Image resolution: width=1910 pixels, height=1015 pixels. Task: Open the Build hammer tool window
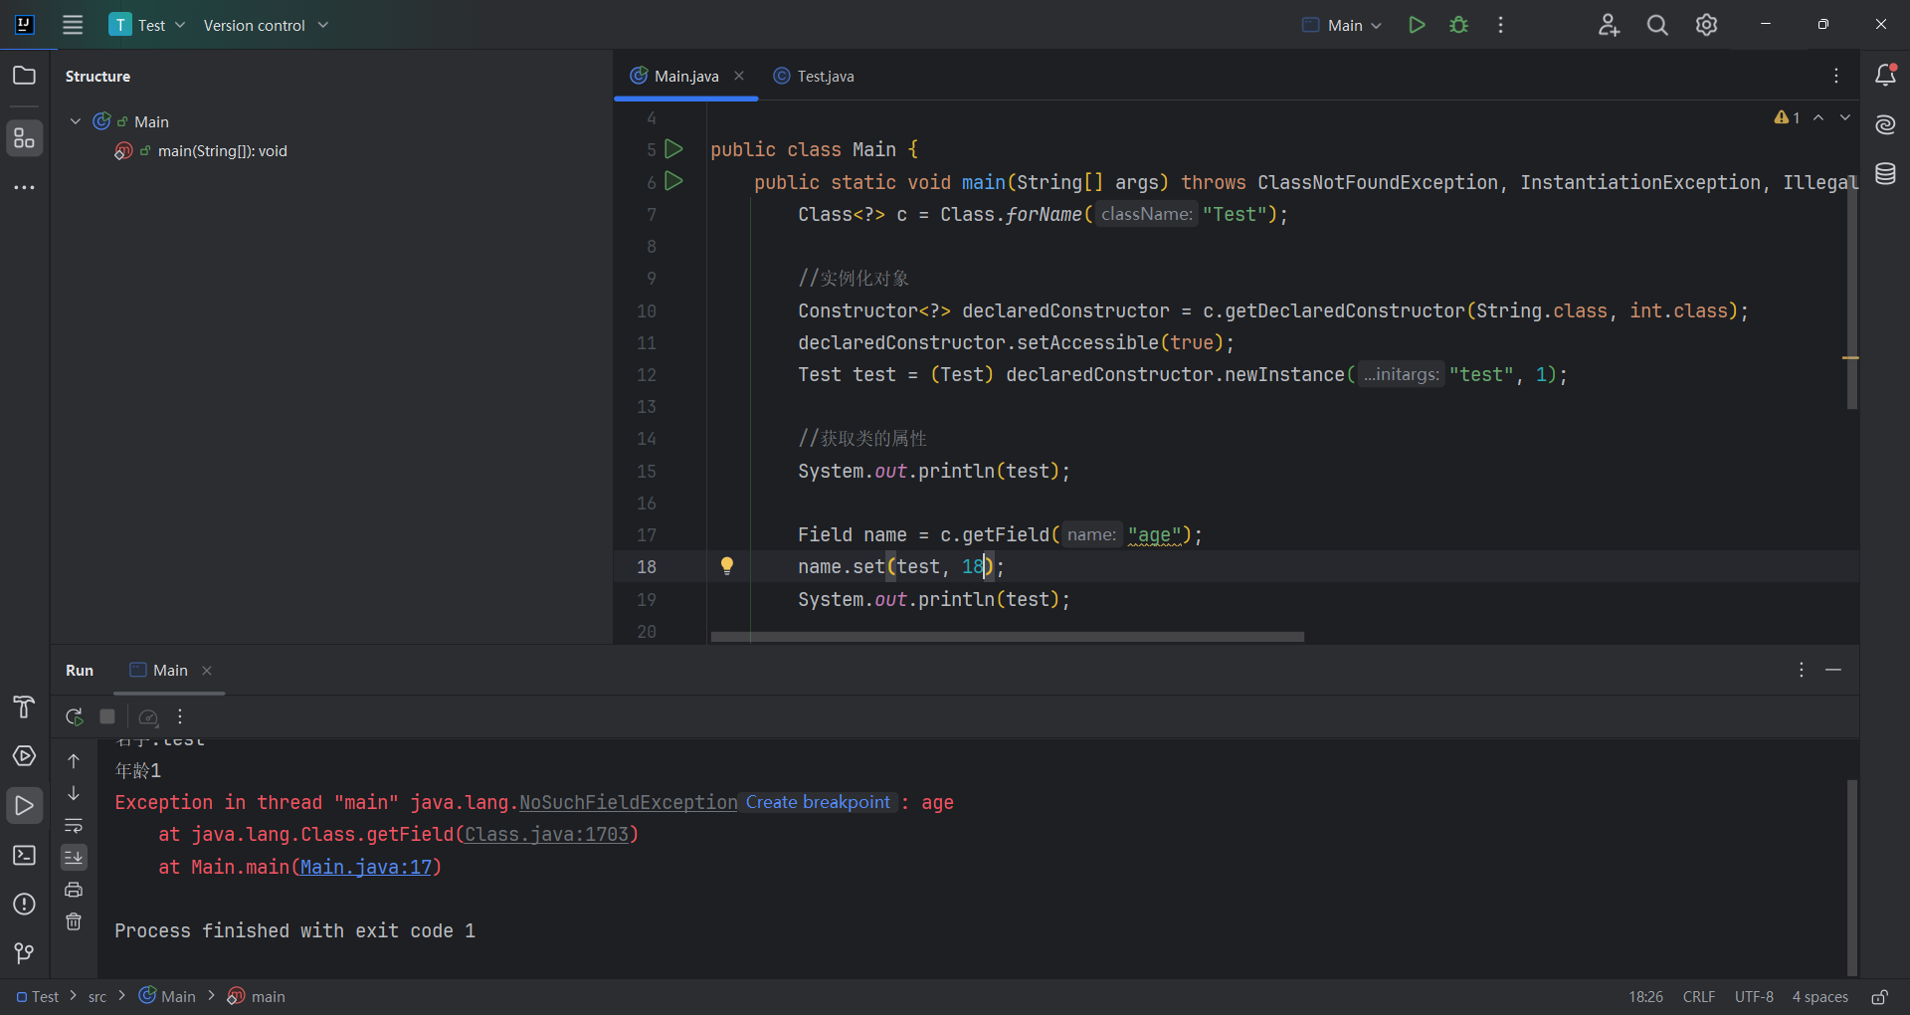25,707
